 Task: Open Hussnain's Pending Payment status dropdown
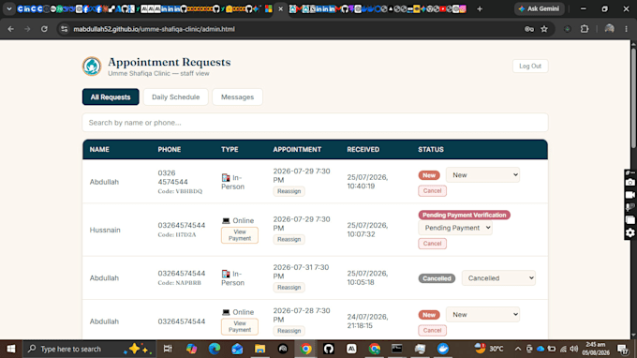[455, 228]
